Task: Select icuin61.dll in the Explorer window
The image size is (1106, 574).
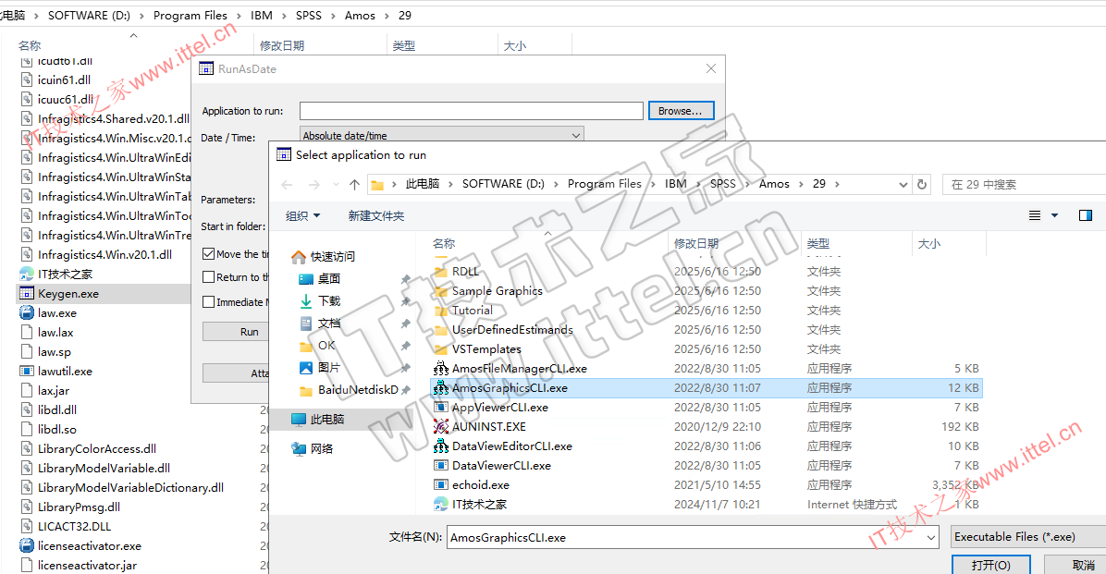Action: coord(64,79)
